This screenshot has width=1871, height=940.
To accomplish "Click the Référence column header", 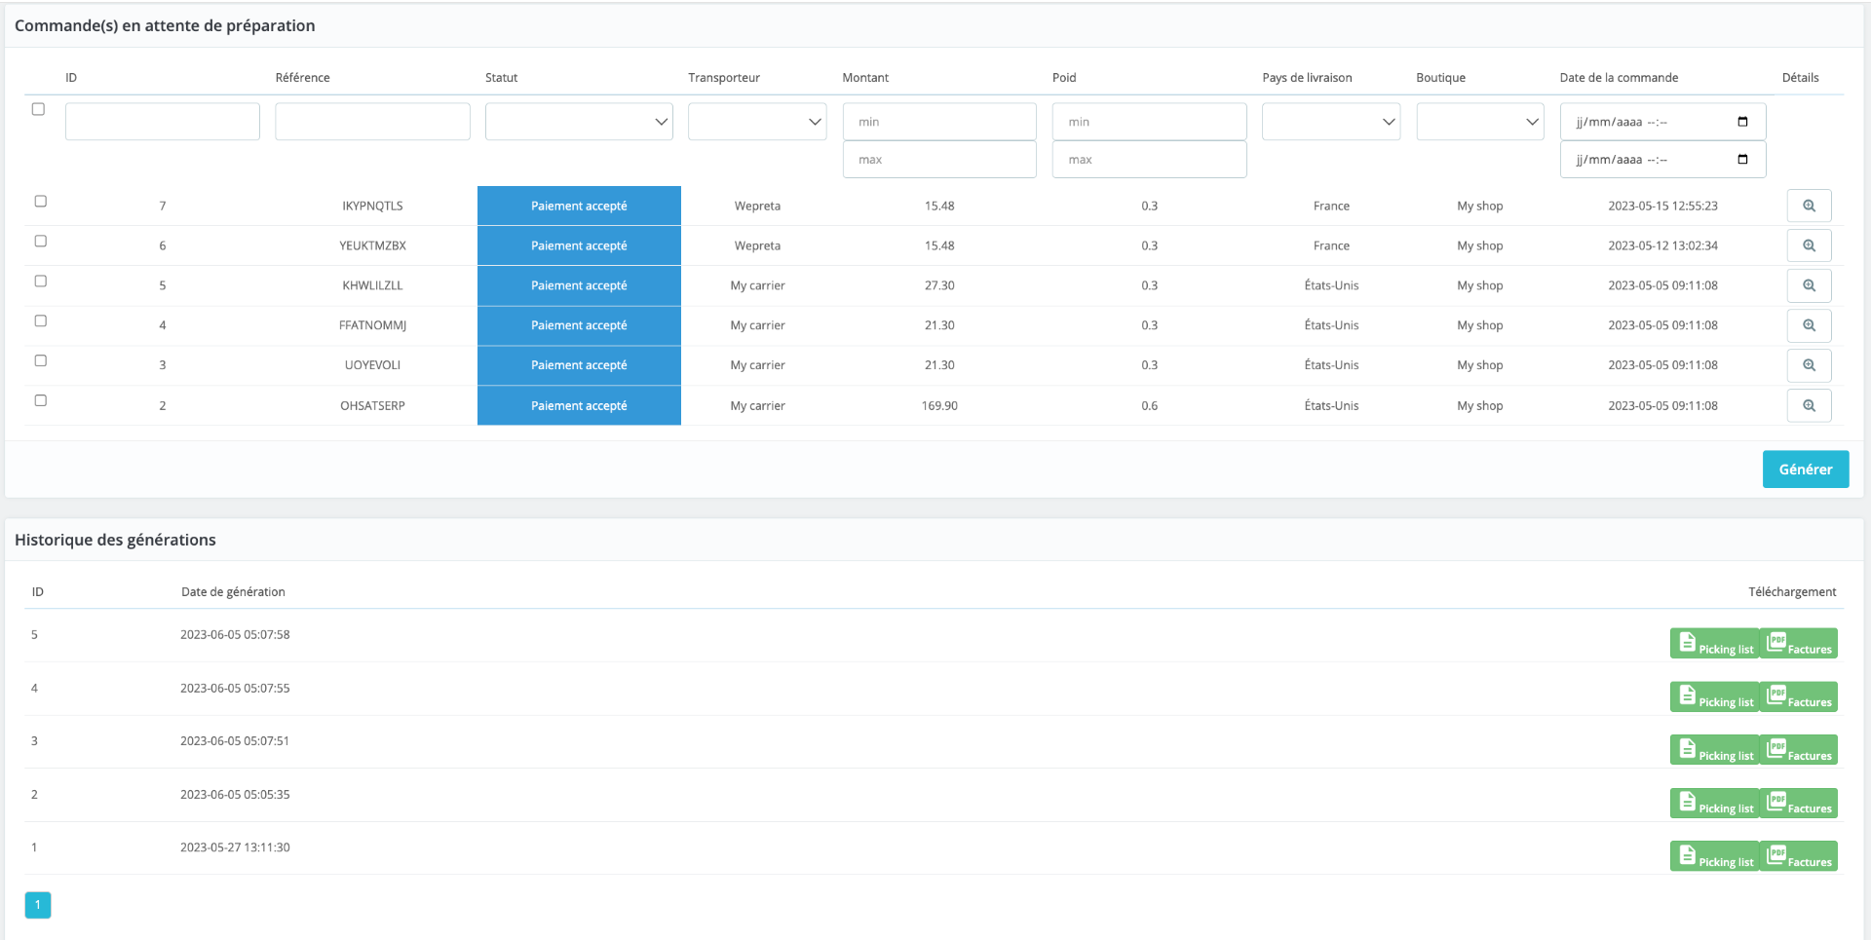I will pos(302,78).
